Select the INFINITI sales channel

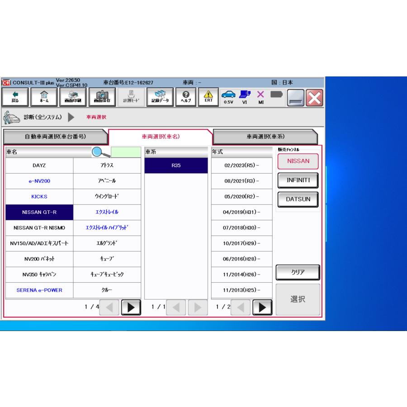(298, 180)
